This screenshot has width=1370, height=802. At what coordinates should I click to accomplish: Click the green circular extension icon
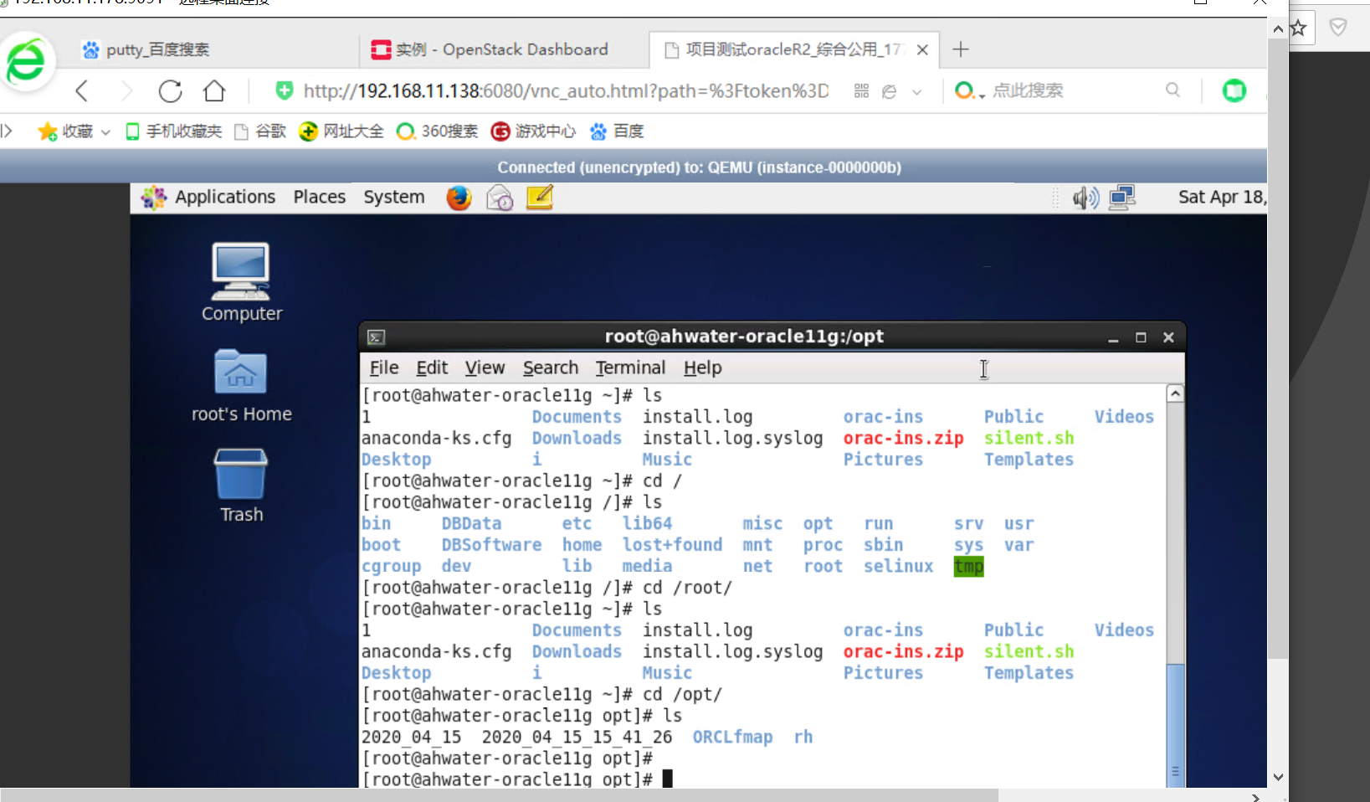pos(1234,90)
